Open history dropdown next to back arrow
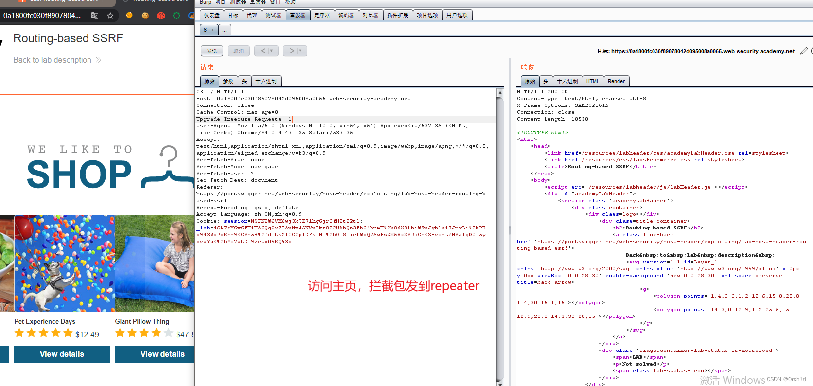The width and height of the screenshot is (813, 386). (272, 51)
